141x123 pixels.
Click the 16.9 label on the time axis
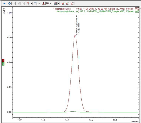(20, 120)
